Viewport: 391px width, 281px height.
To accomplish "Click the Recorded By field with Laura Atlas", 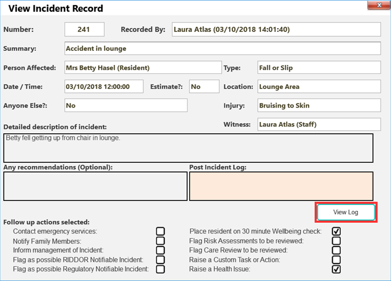I will [x=276, y=30].
